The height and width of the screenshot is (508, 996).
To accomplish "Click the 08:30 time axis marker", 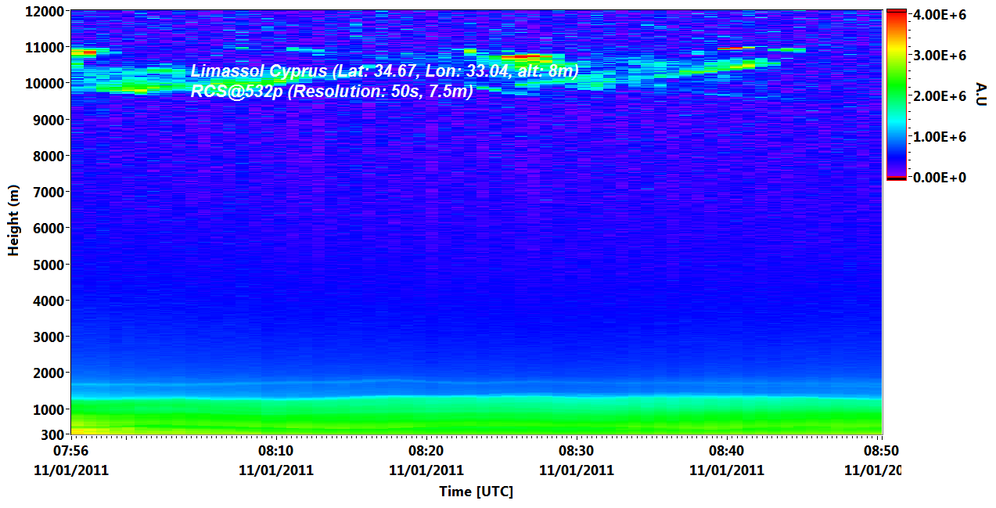I will (x=577, y=451).
